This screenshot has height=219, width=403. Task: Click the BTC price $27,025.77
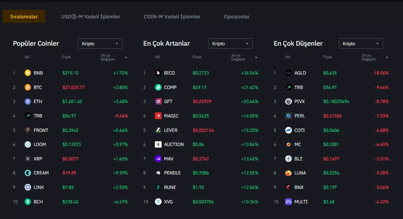tap(73, 87)
